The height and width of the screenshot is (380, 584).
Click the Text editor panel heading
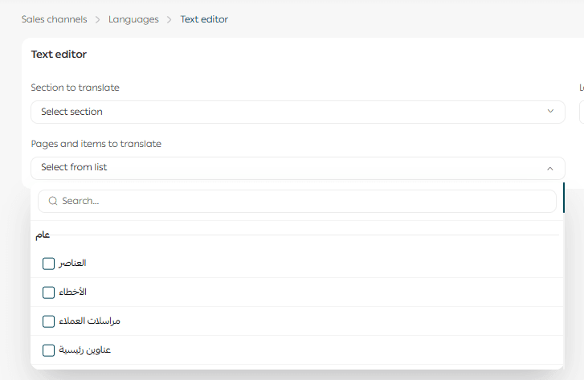(59, 55)
